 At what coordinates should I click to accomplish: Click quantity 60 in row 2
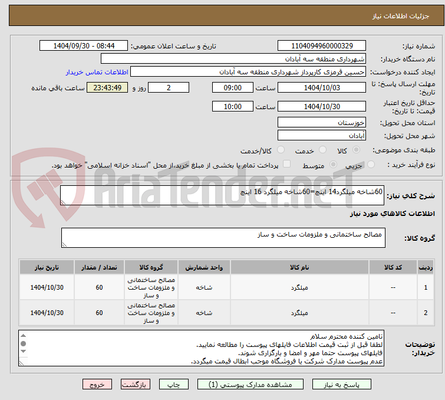tap(99, 313)
